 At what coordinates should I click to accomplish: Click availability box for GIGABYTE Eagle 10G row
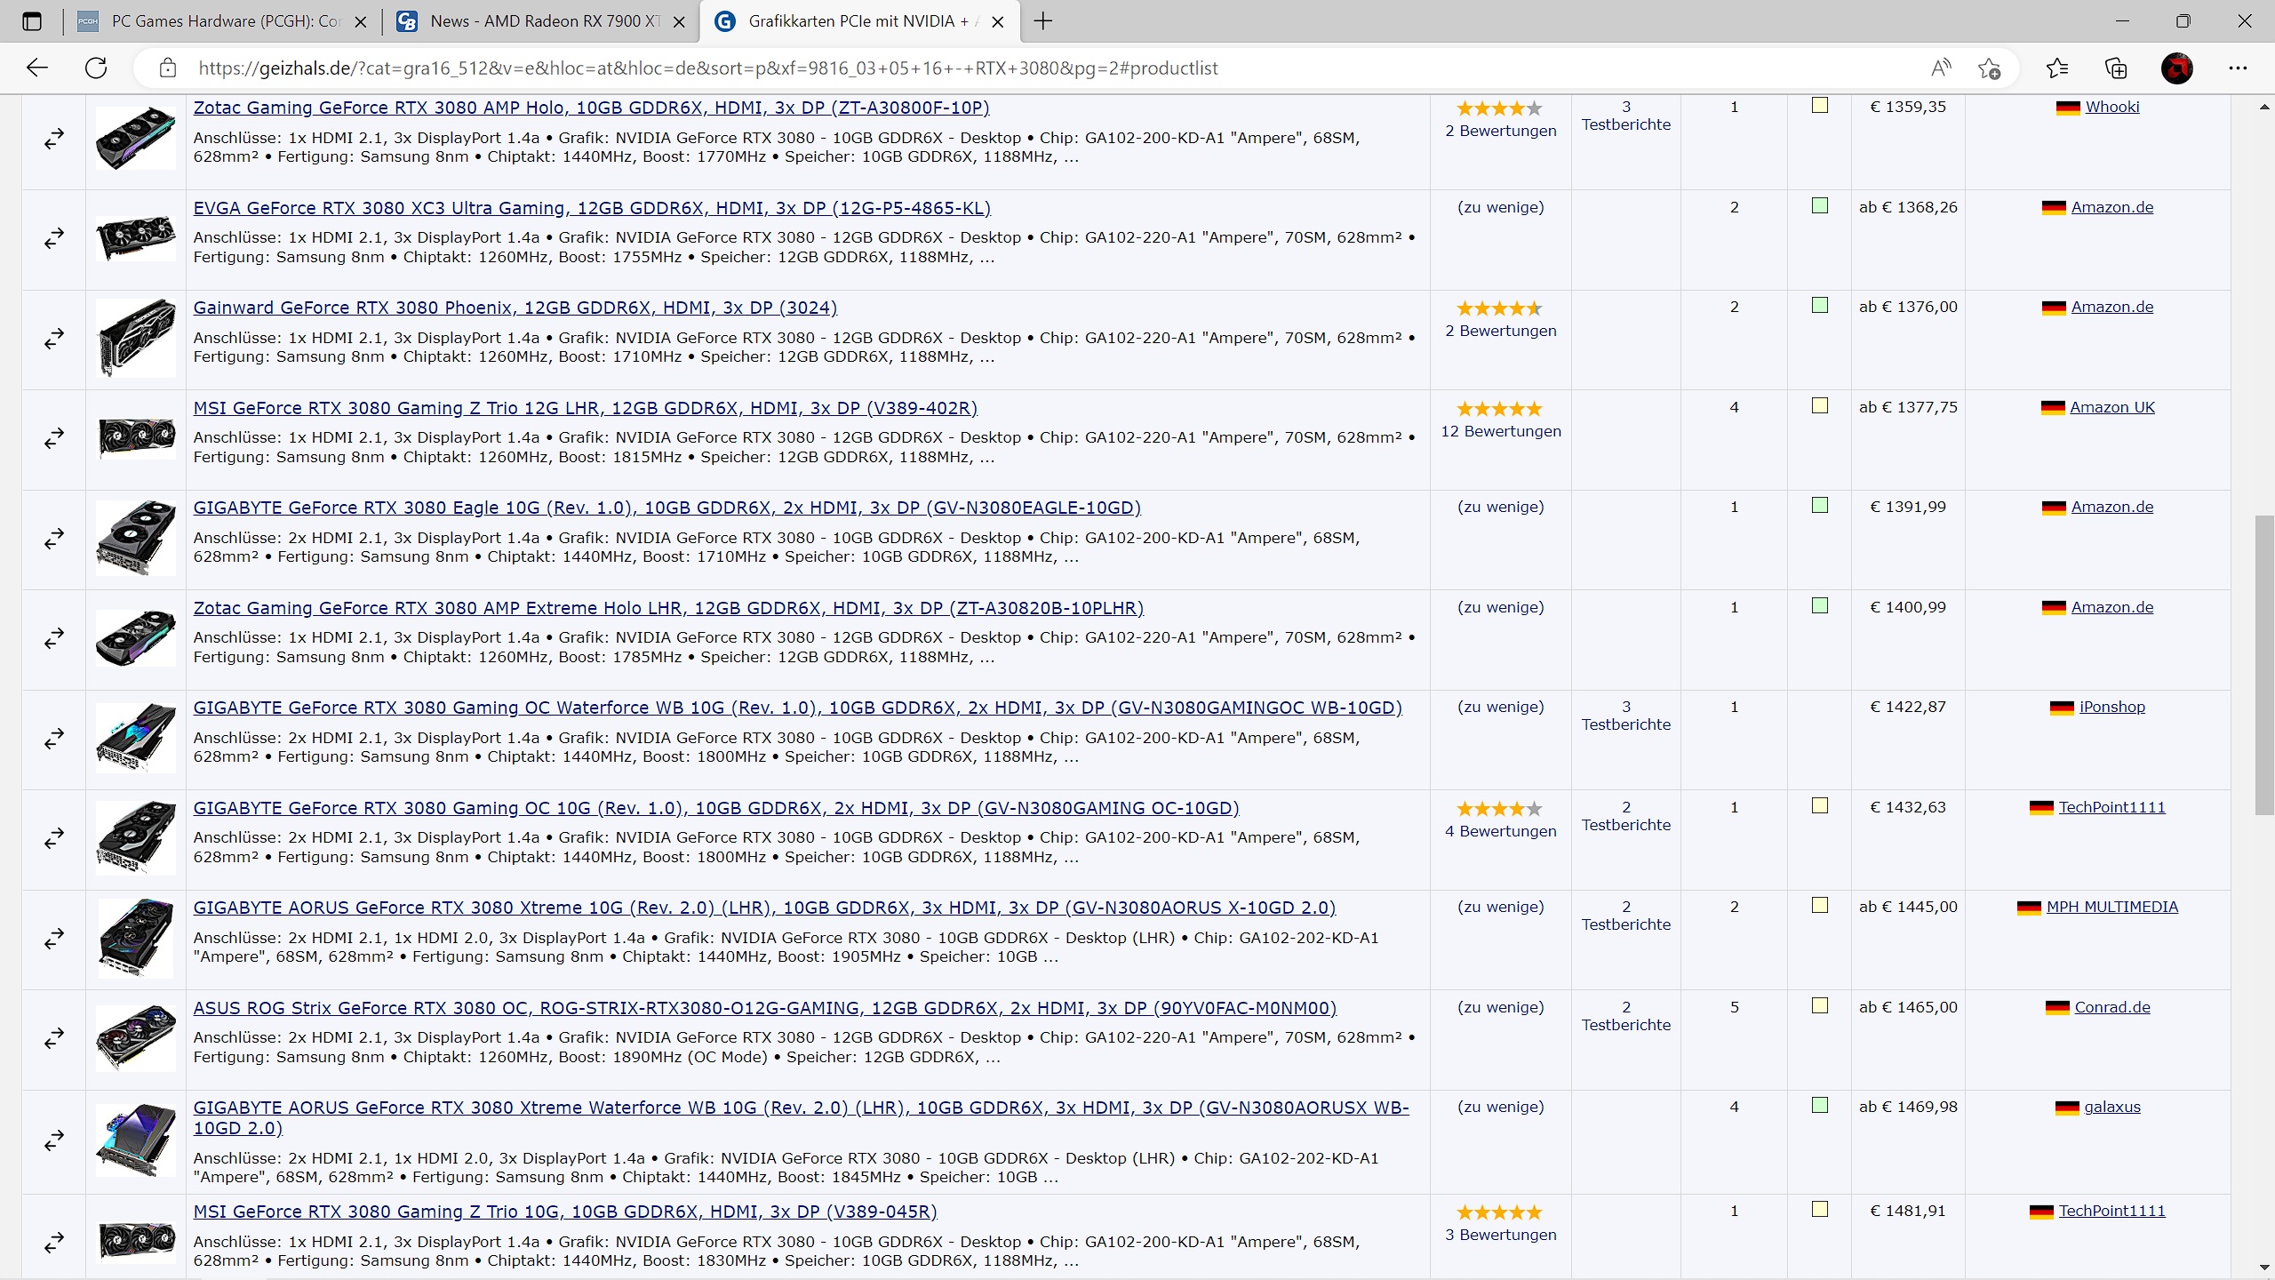(1819, 506)
